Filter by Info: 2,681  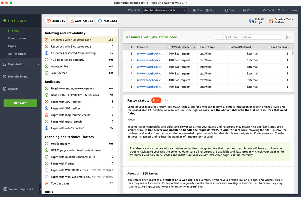pos(107,21)
